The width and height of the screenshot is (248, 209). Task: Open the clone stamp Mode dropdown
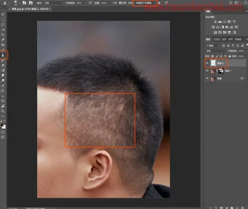[54, 3]
